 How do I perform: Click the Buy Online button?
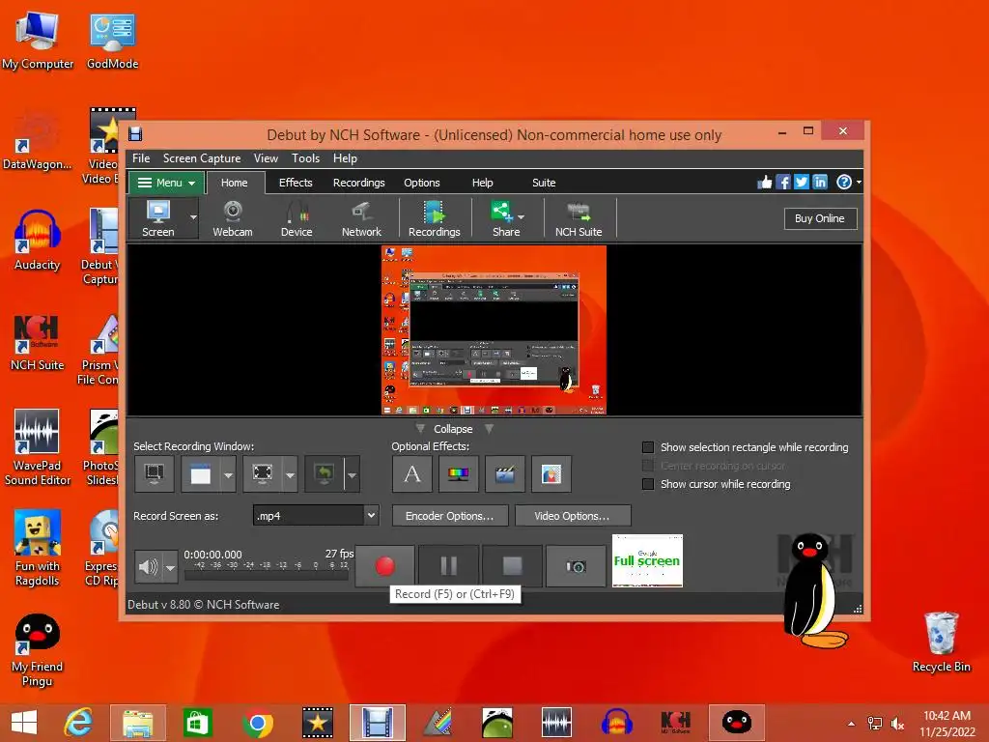[819, 218]
